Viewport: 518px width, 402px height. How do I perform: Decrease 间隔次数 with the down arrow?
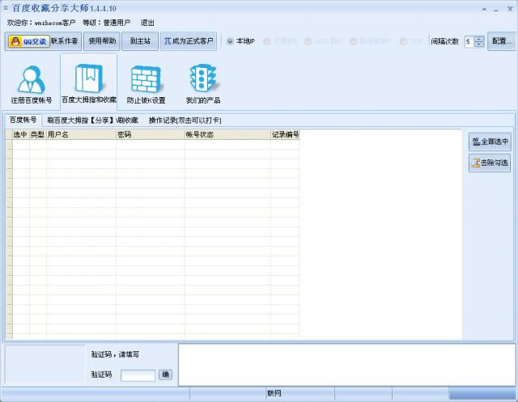coord(479,44)
